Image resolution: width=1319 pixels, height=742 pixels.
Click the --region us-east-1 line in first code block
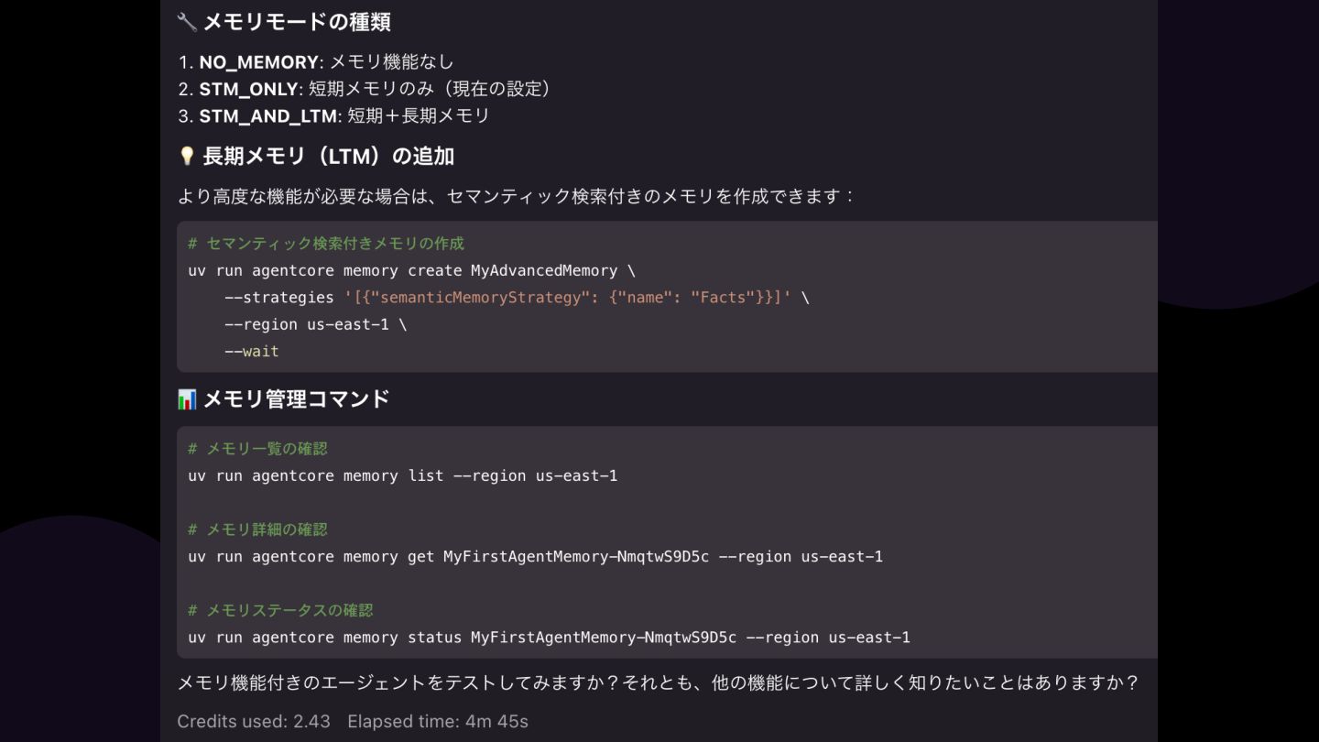[315, 325]
